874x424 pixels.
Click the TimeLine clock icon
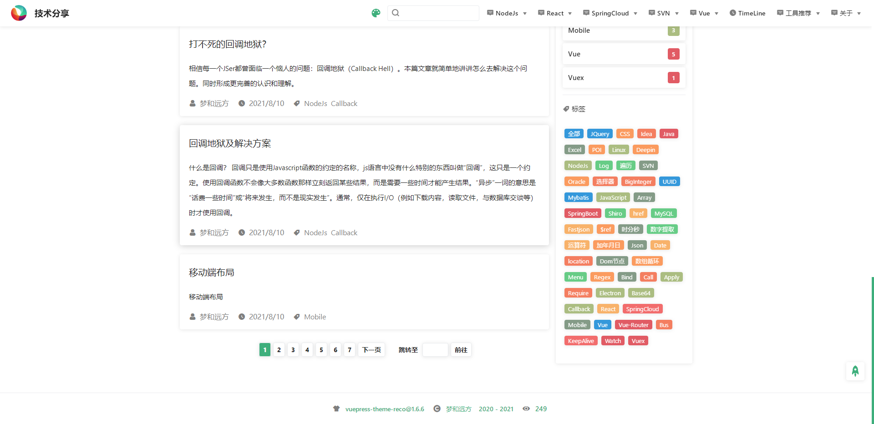[x=733, y=13]
